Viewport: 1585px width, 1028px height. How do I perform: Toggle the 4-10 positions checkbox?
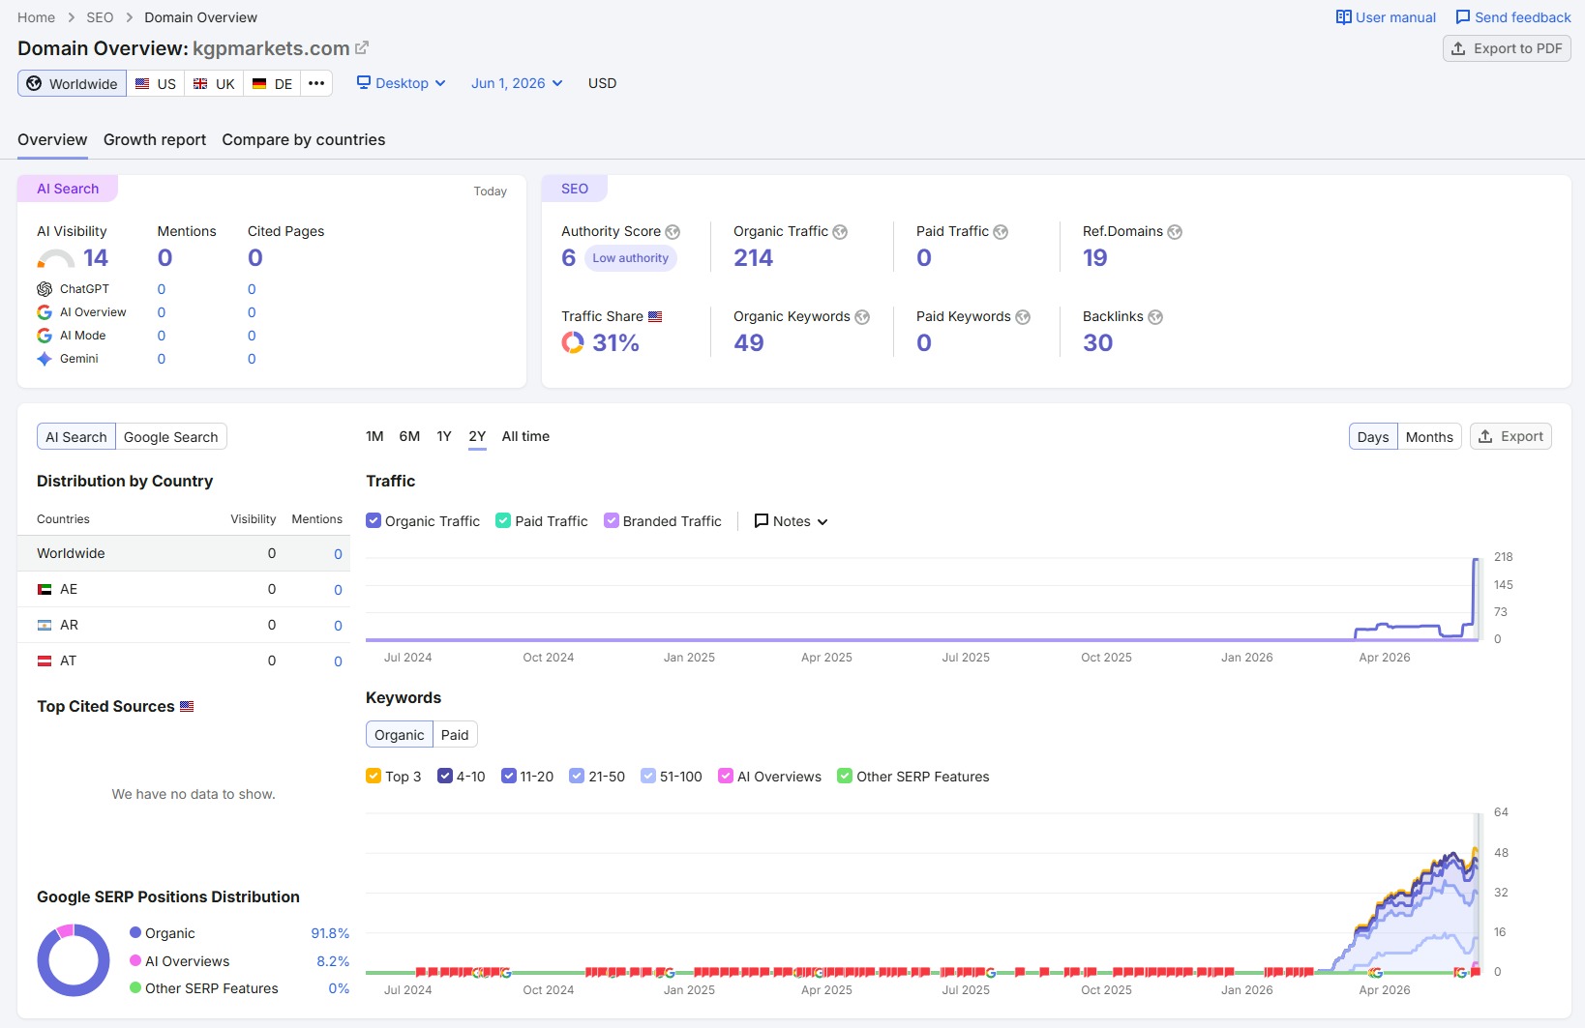(445, 776)
